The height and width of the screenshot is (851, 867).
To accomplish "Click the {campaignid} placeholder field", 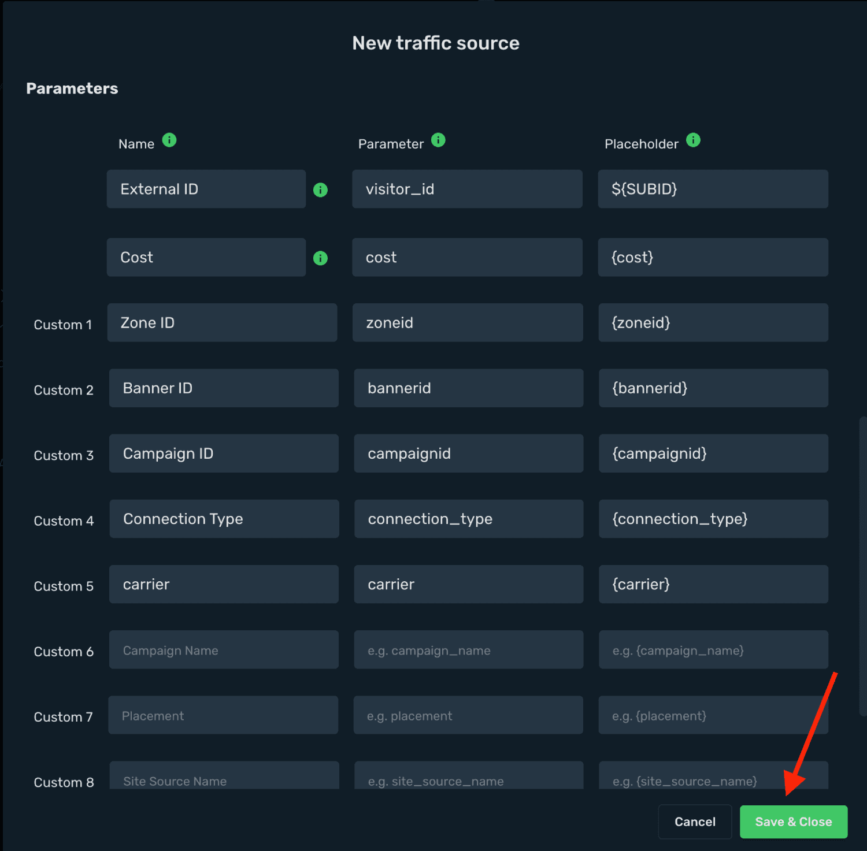I will [x=713, y=454].
